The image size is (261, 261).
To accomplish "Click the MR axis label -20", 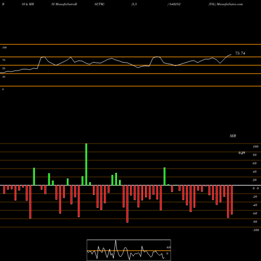I will (x=255, y=197).
